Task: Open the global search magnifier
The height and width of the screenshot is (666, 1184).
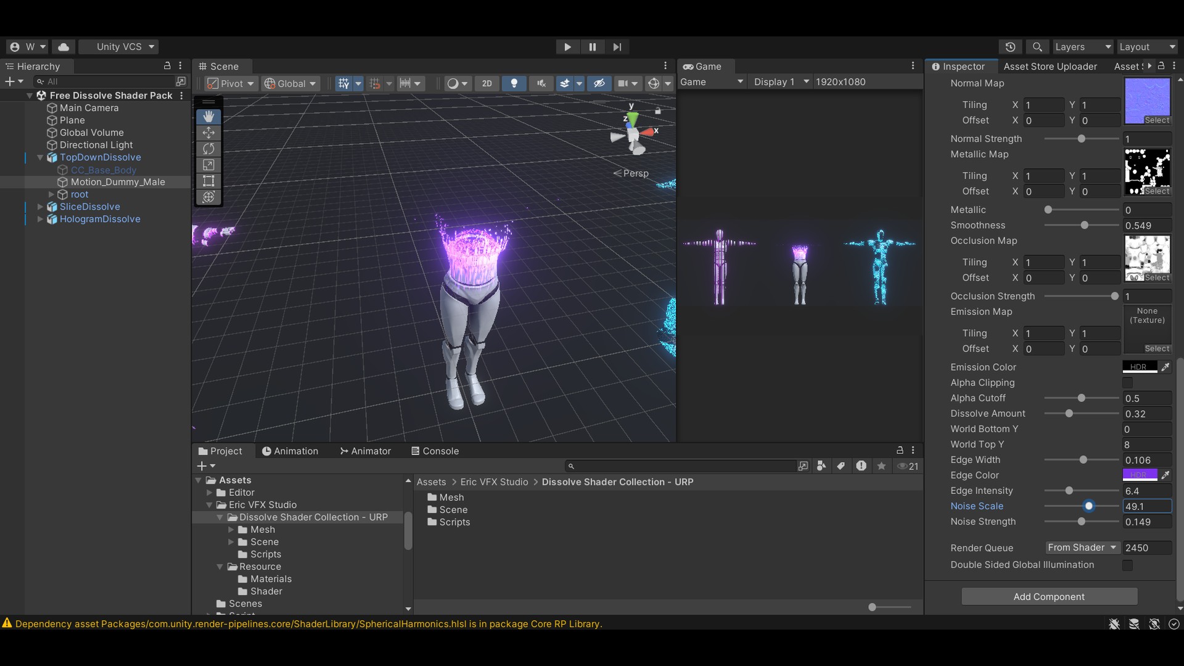Action: click(1037, 47)
